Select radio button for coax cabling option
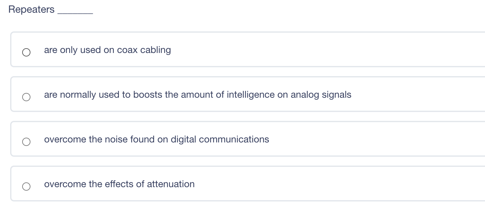 26,52
